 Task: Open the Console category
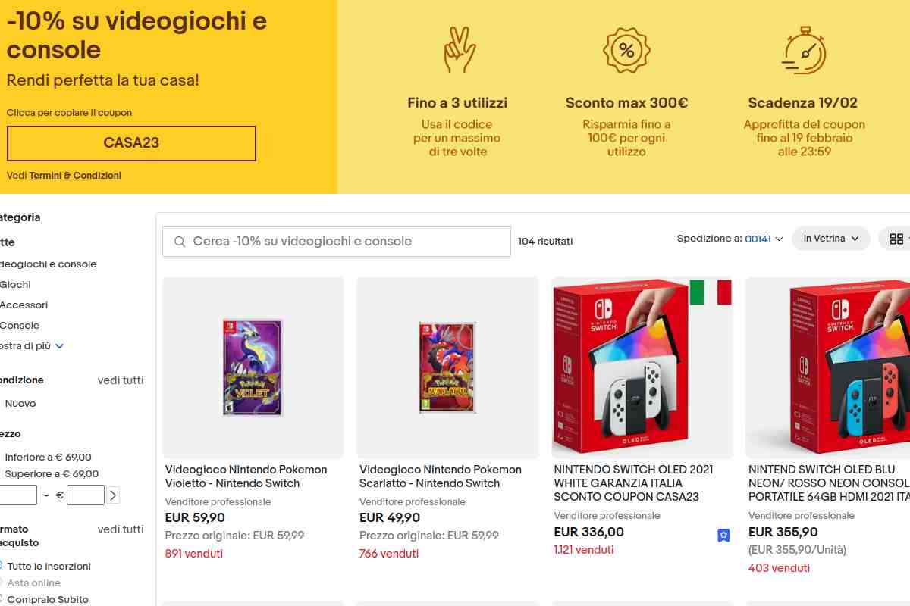[x=20, y=325]
